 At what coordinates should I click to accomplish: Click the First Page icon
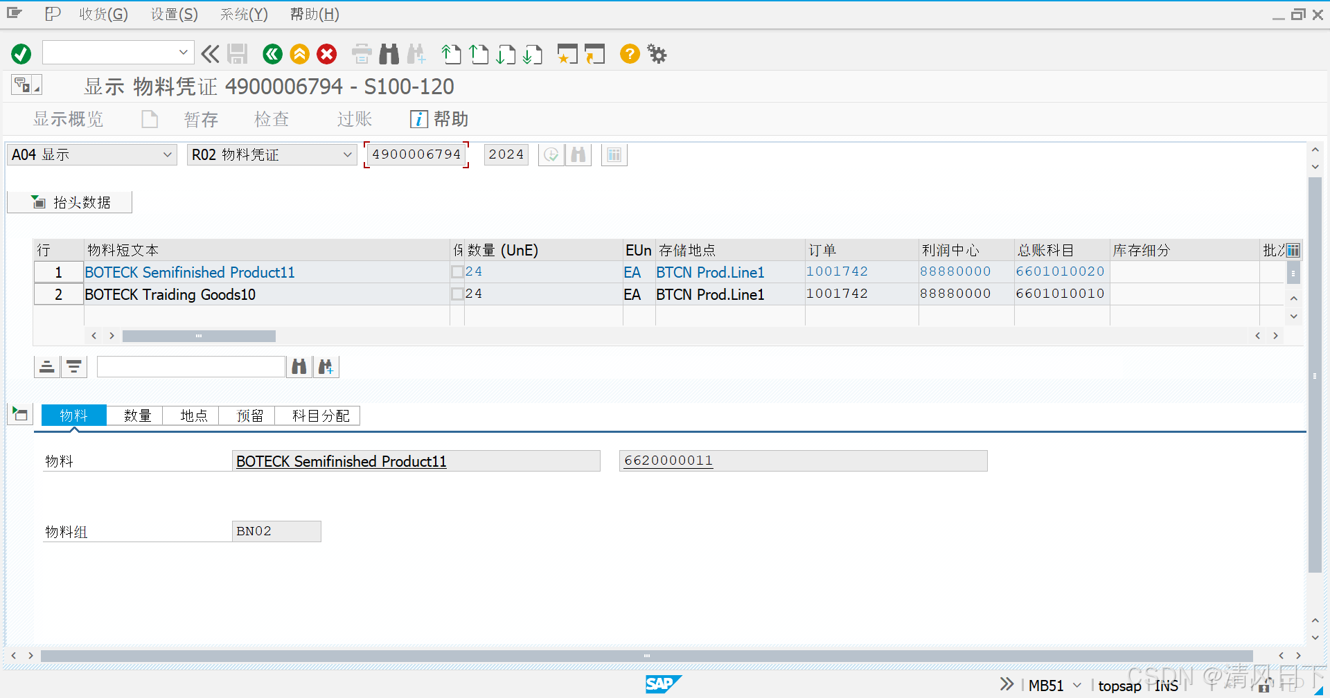[x=451, y=53]
